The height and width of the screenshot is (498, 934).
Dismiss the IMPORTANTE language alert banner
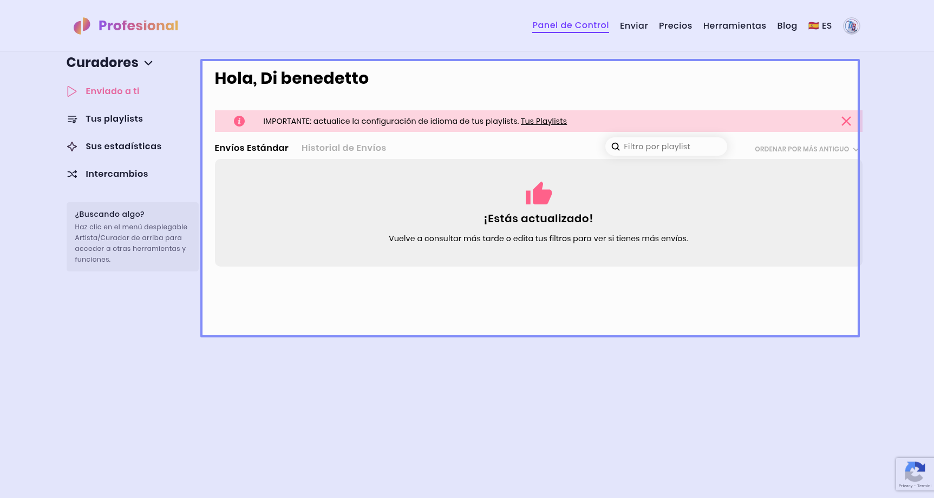click(846, 121)
